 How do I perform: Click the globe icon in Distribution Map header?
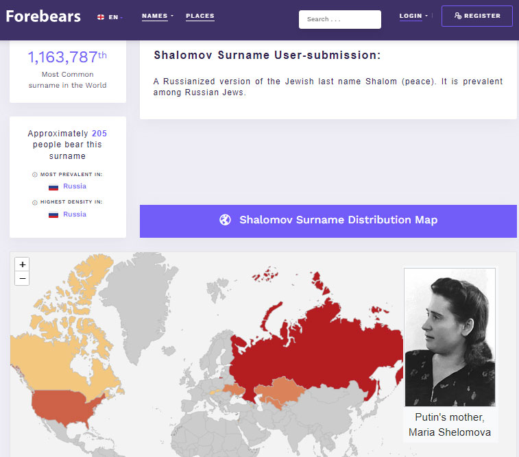coord(225,220)
